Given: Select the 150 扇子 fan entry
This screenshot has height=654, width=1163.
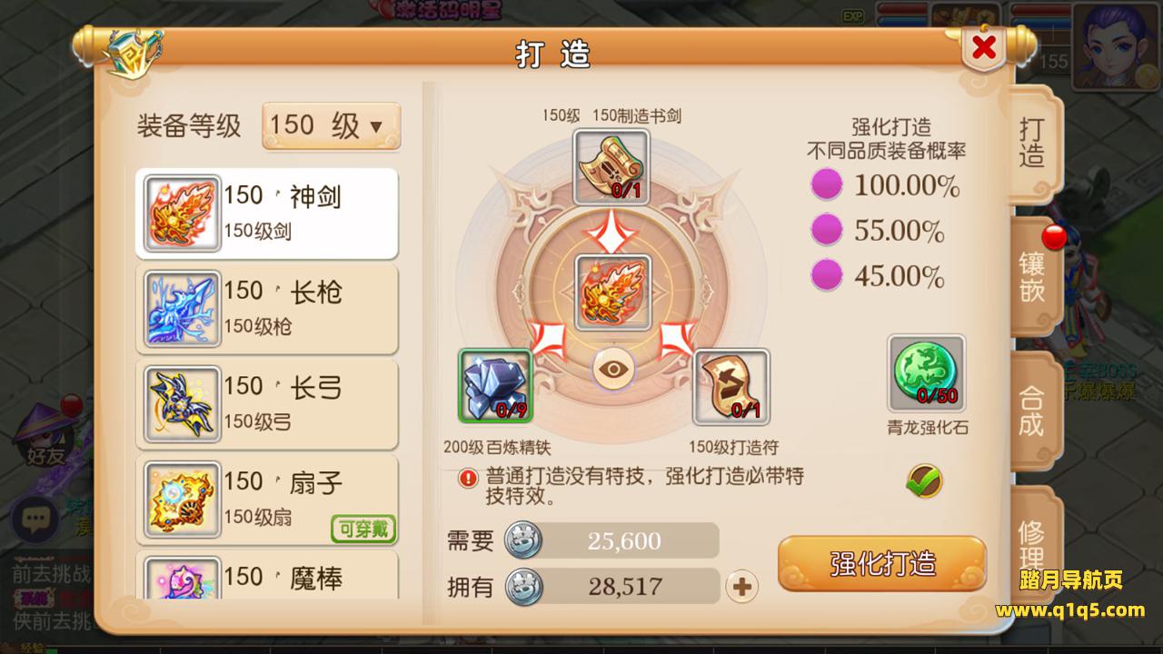Looking at the screenshot, I should pos(267,499).
